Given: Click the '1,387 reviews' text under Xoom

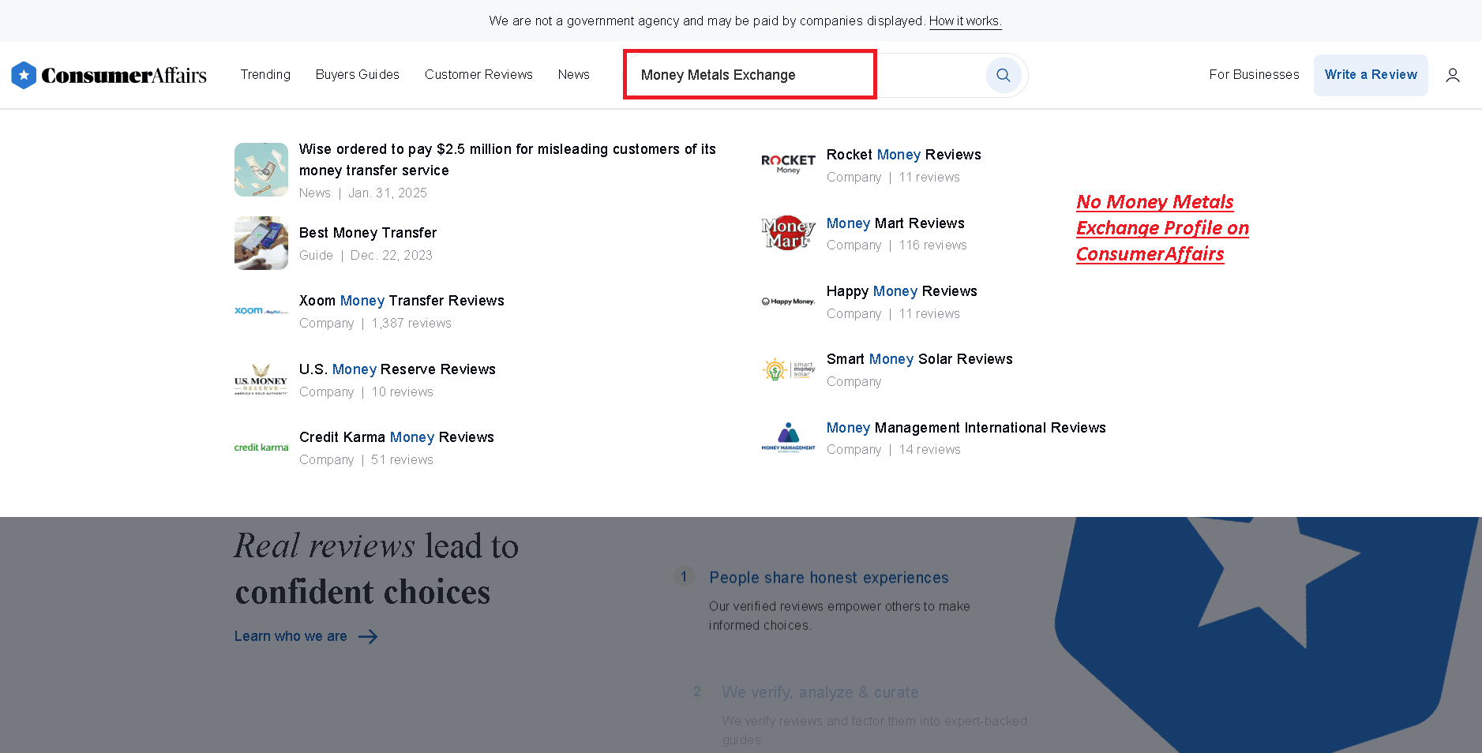Looking at the screenshot, I should click(x=411, y=324).
